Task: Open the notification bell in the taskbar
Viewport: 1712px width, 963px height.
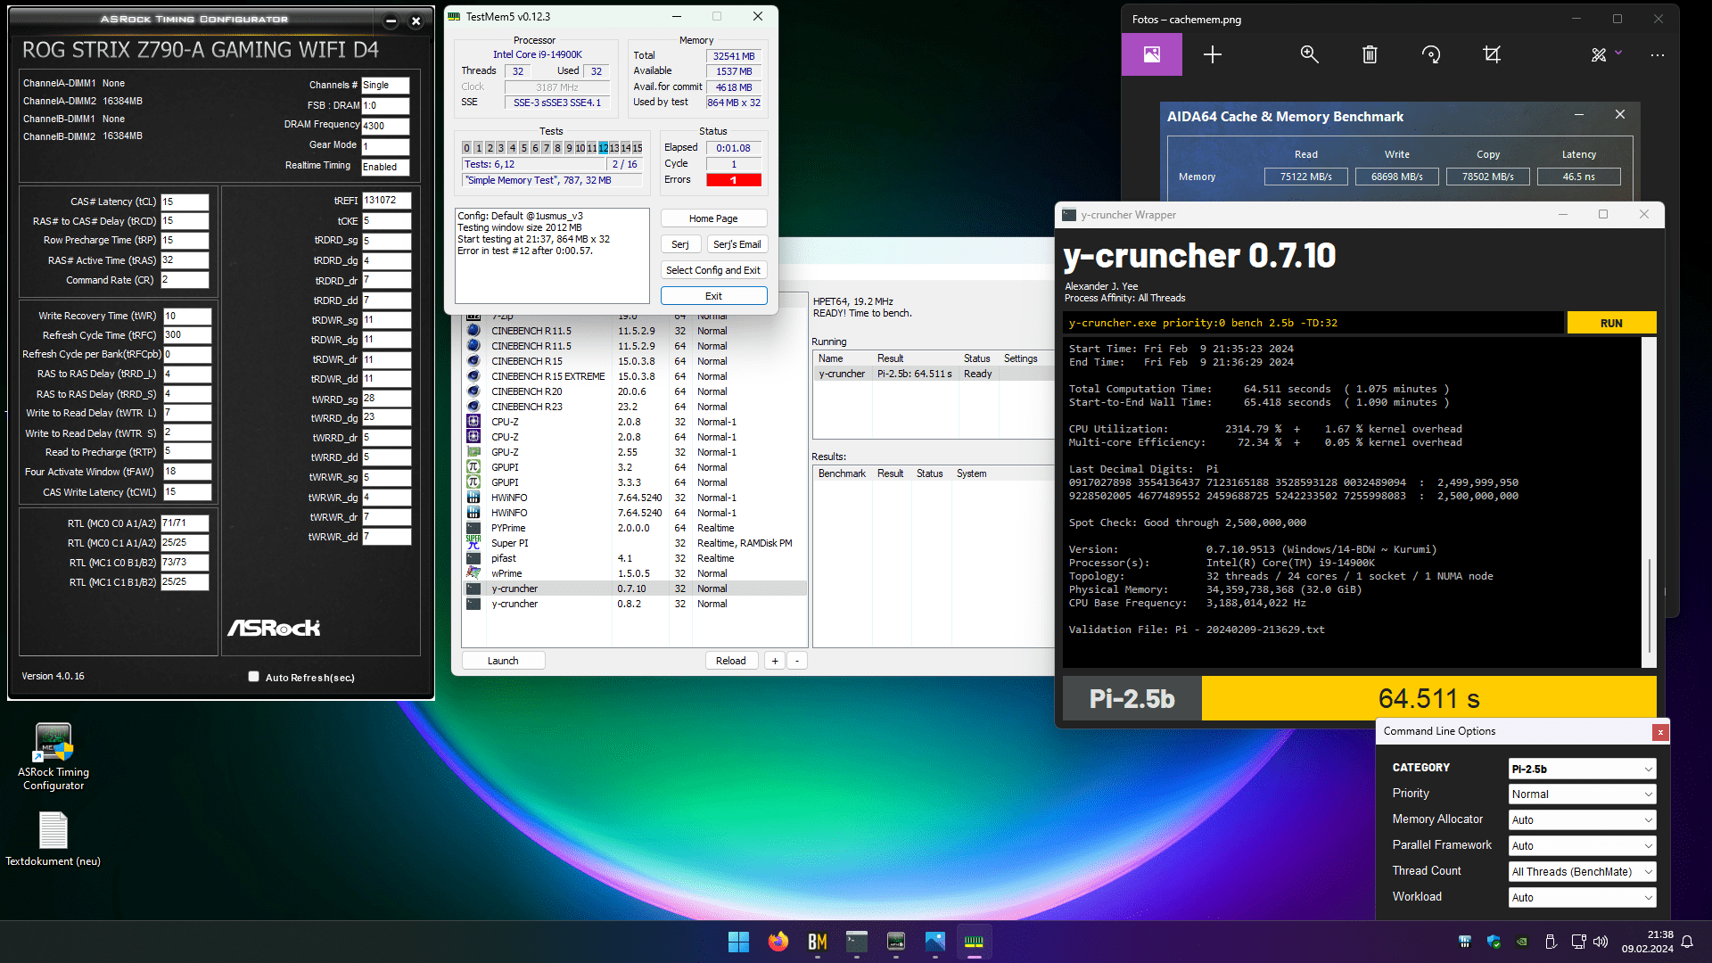Action: 1687,942
